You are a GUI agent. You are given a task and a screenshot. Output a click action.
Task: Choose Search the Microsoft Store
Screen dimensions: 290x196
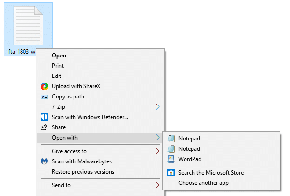pos(221,173)
